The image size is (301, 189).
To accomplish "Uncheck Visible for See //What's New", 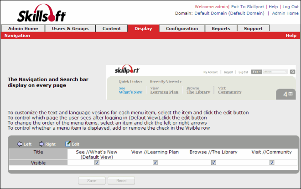I will point(97,163).
